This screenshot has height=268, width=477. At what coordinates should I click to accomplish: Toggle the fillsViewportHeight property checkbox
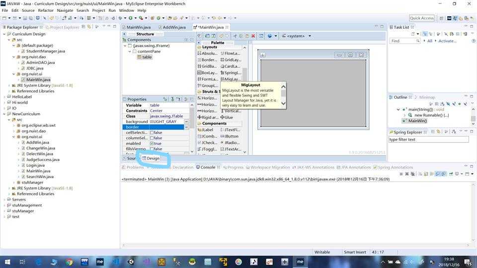152,149
